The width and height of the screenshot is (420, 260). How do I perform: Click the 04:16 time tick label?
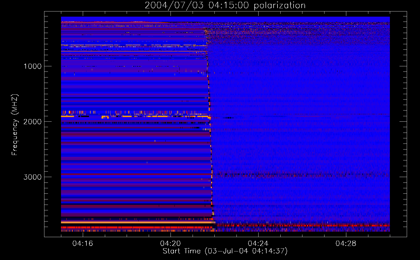pos(83,243)
